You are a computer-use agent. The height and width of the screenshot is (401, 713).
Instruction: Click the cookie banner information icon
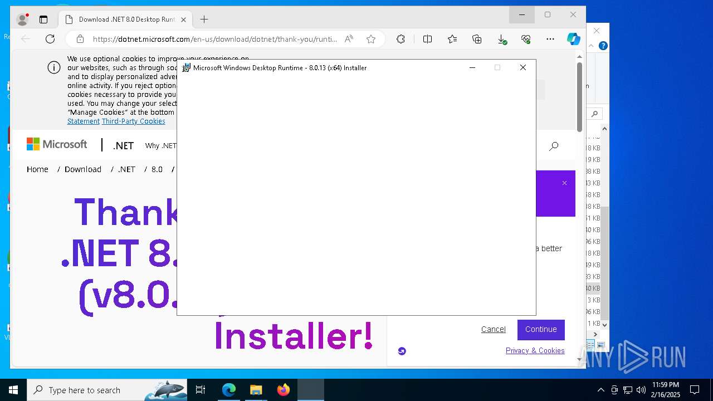click(x=54, y=68)
